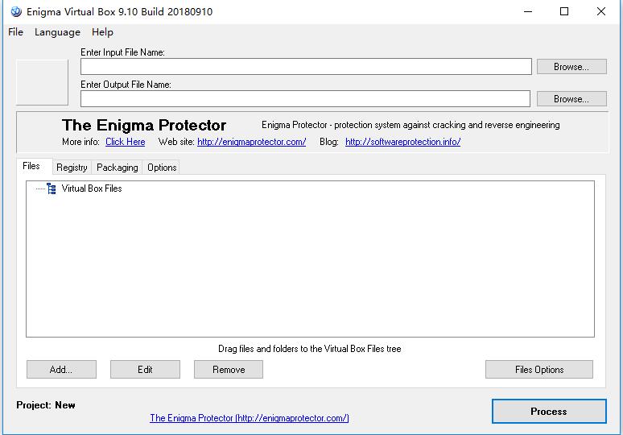
Task: Switch to the Options tab
Action: point(162,168)
